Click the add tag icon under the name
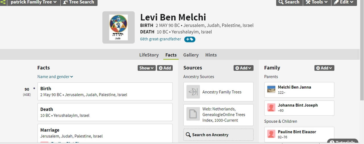Image resolution: width=364 pixels, height=144 pixels. click(x=190, y=39)
